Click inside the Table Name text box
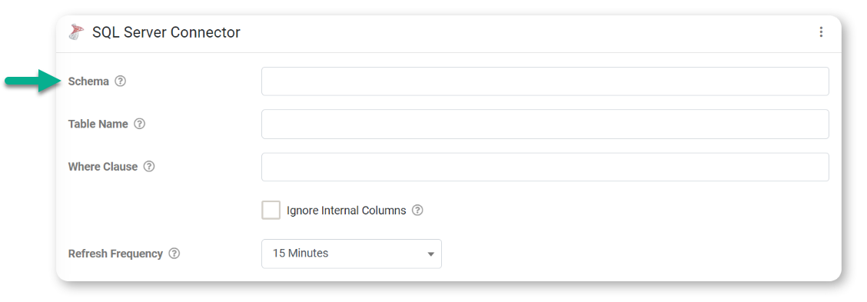The width and height of the screenshot is (867, 302). [545, 124]
